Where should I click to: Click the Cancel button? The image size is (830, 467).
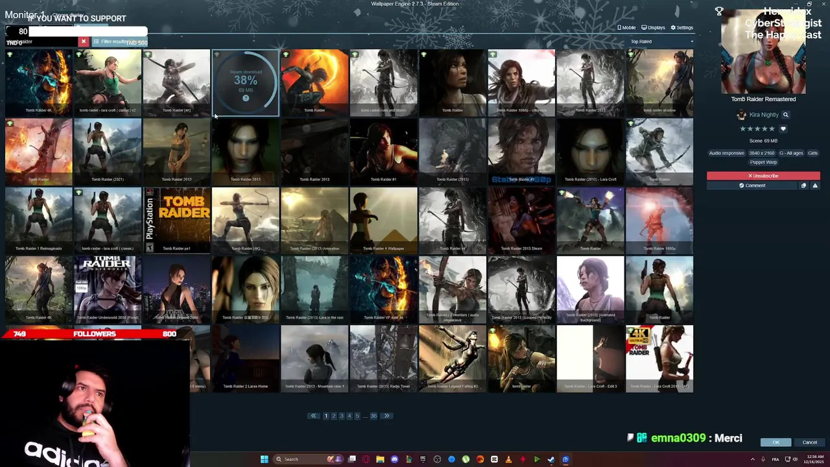coord(809,442)
